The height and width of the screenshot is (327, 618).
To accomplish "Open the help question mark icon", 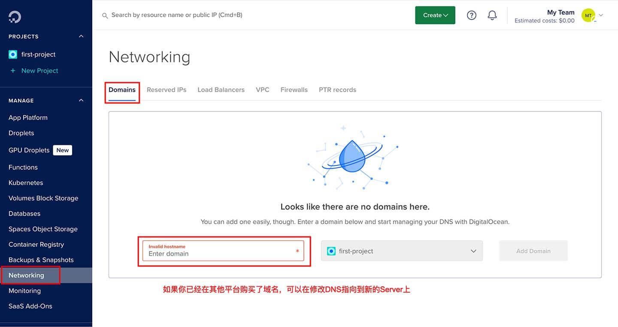I will (x=472, y=15).
